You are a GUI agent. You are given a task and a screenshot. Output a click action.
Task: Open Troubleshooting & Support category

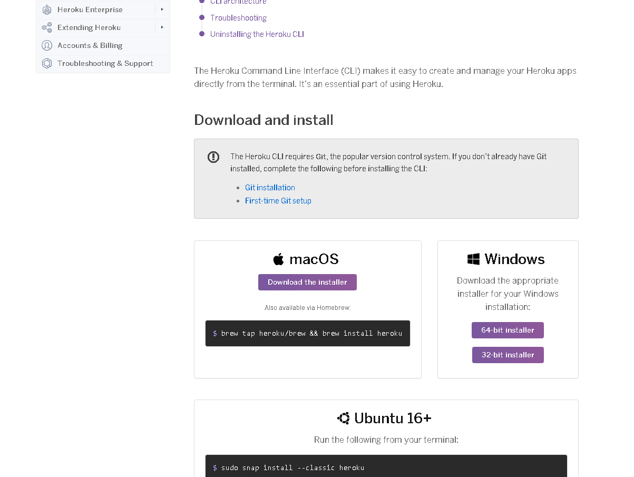coord(105,63)
